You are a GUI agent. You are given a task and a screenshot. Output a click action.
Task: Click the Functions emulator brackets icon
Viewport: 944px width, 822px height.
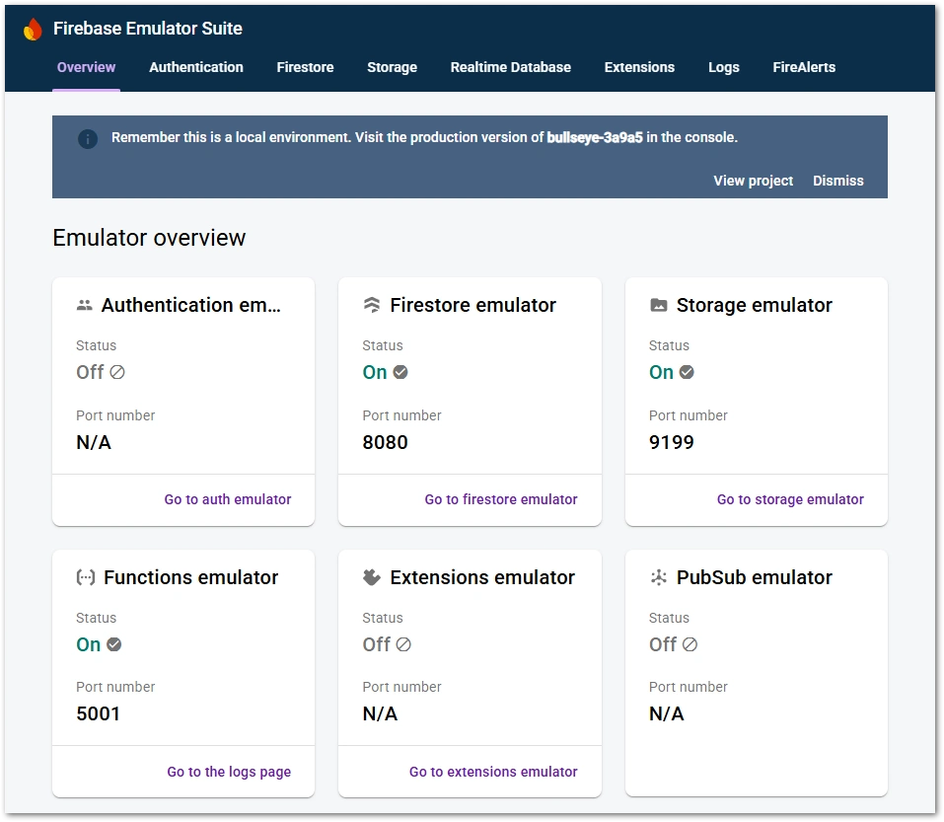point(86,577)
